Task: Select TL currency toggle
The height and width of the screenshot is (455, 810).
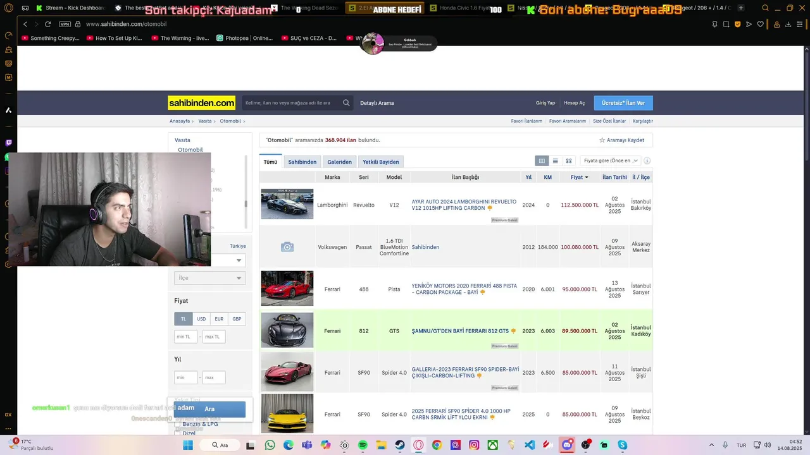Action: click(x=183, y=319)
